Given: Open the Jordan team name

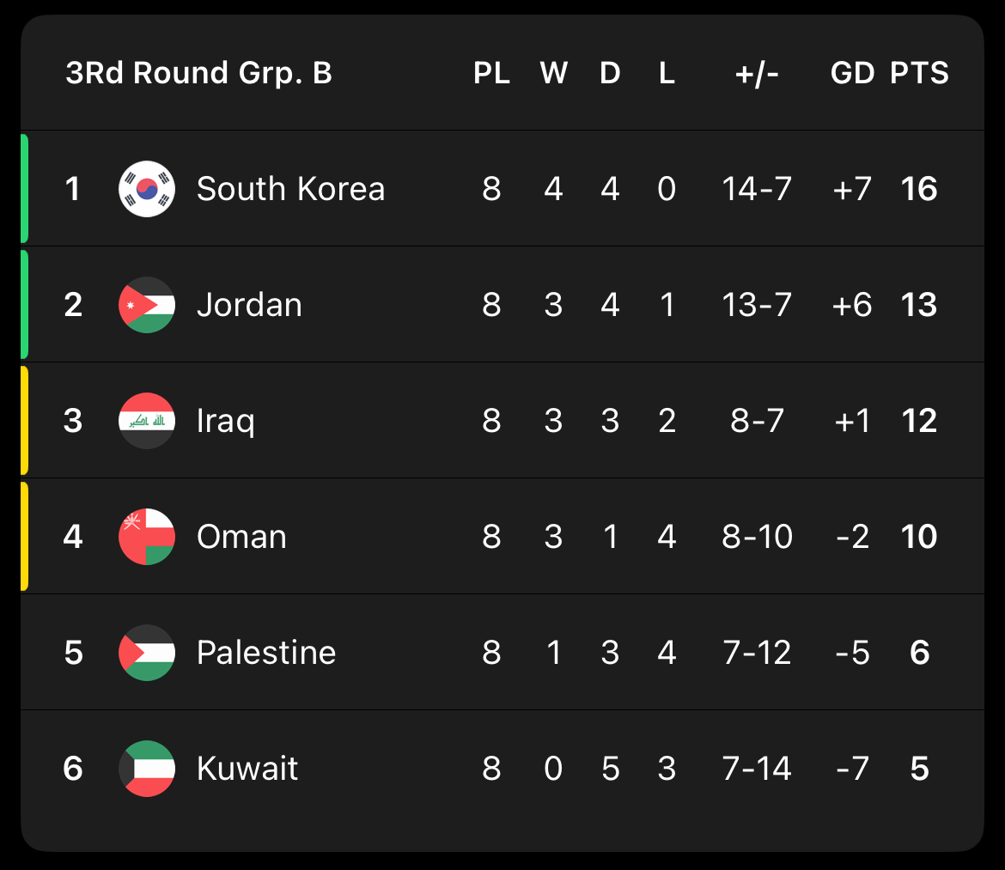Looking at the screenshot, I should [249, 305].
